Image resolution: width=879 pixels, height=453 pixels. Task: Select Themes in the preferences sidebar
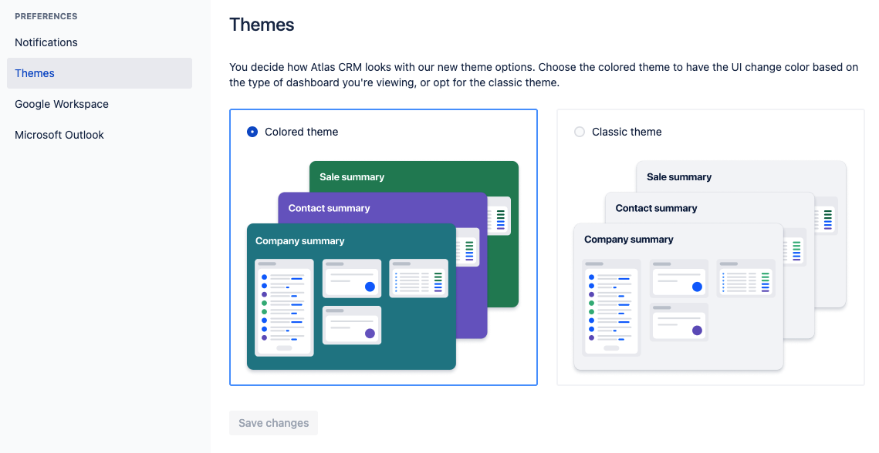35,73
